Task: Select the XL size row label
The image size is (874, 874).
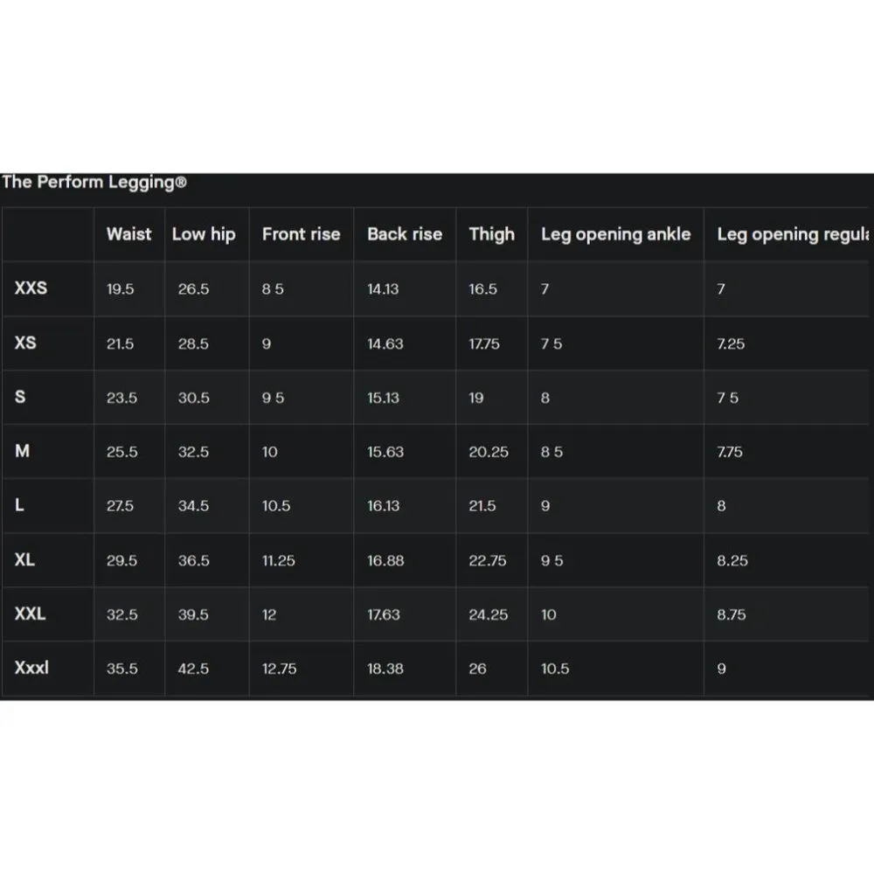Action: (x=24, y=559)
